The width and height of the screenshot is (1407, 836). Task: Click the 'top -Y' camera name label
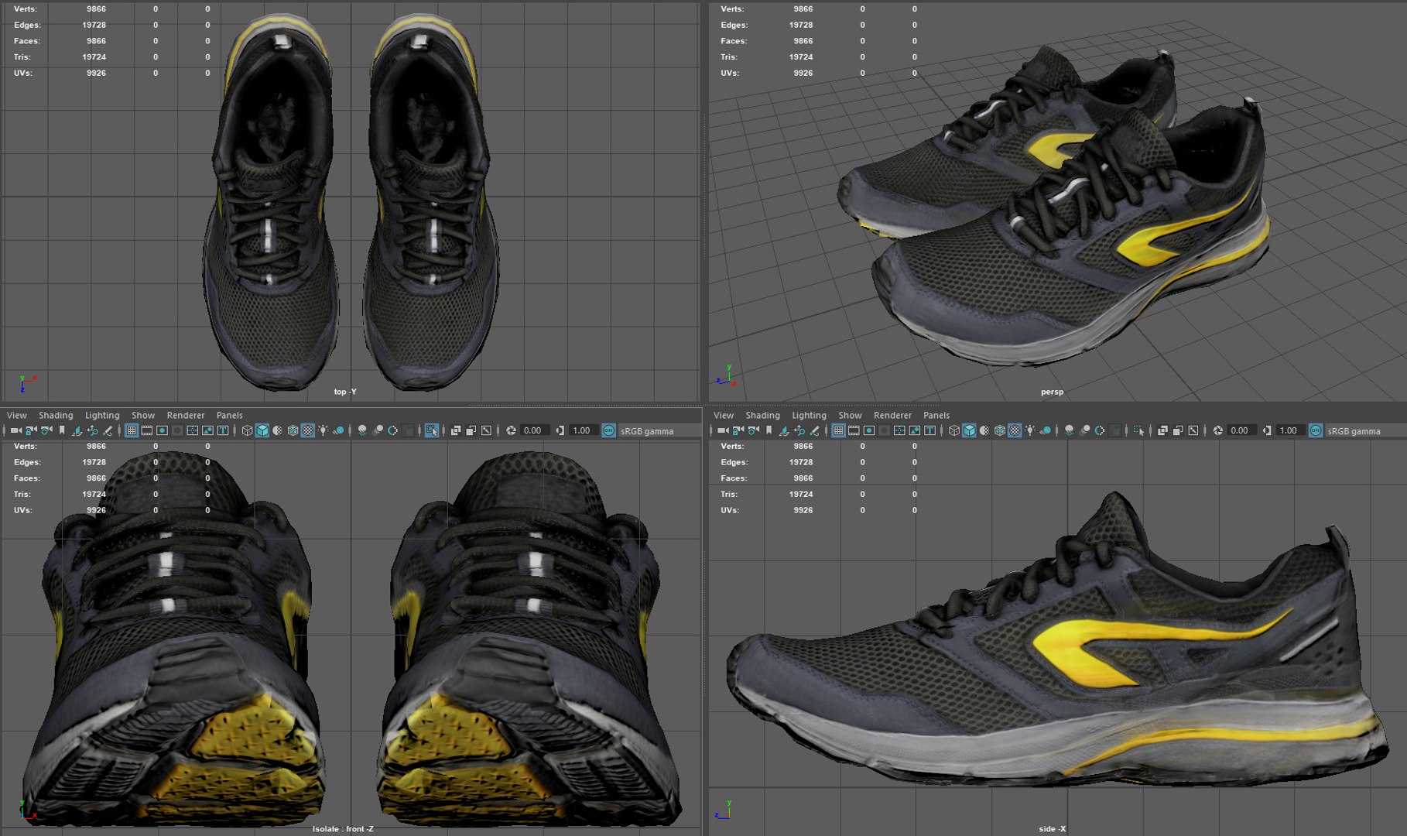pyautogui.click(x=345, y=392)
